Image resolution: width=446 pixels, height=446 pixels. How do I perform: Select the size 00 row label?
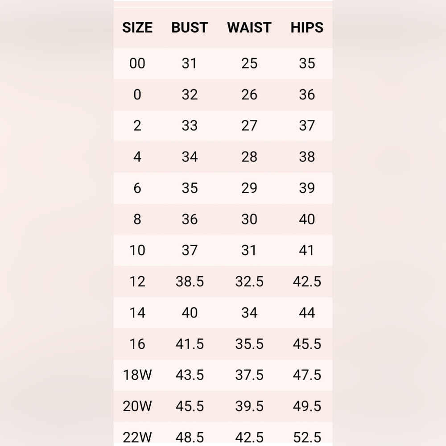pos(137,63)
